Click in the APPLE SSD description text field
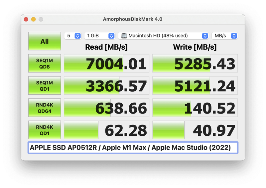266x188 pixels. (133, 148)
